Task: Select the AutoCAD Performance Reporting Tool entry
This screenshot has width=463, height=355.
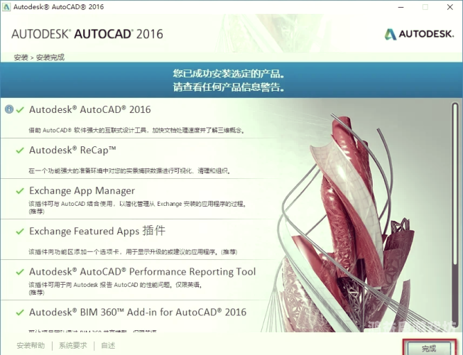Action: [142, 272]
